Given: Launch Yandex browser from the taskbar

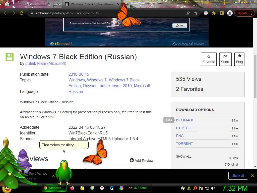Looking at the screenshot, I should [x=102, y=188].
